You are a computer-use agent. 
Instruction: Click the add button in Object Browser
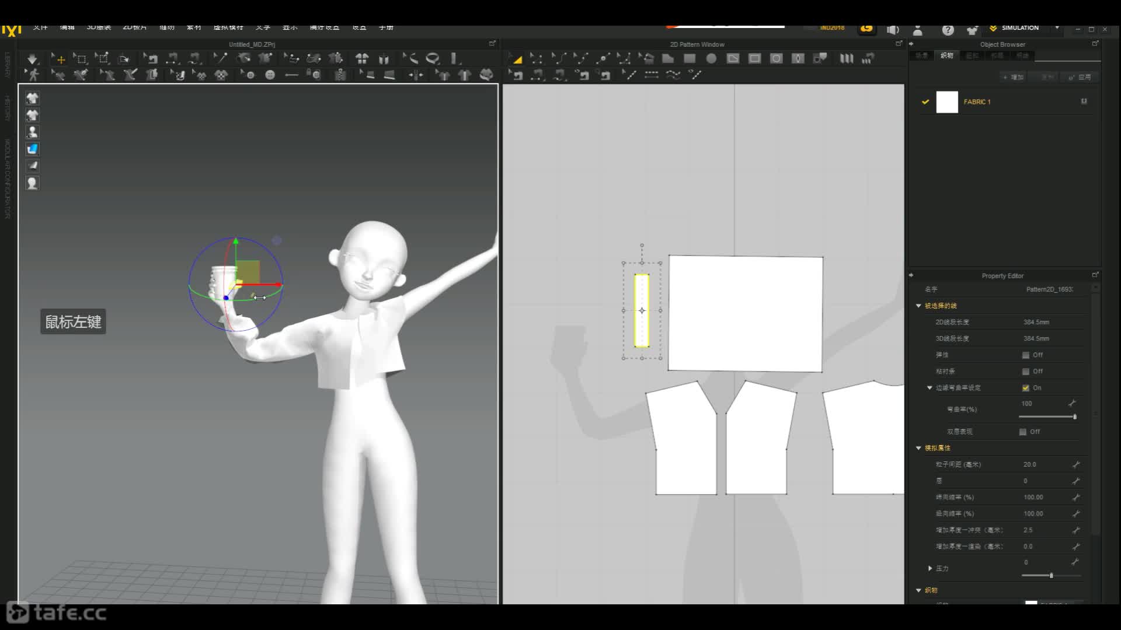point(1014,77)
